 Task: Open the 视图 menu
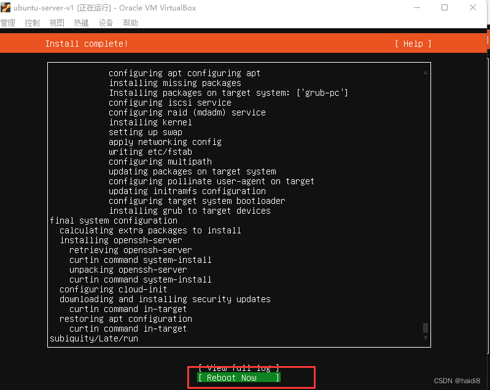pyautogui.click(x=57, y=23)
